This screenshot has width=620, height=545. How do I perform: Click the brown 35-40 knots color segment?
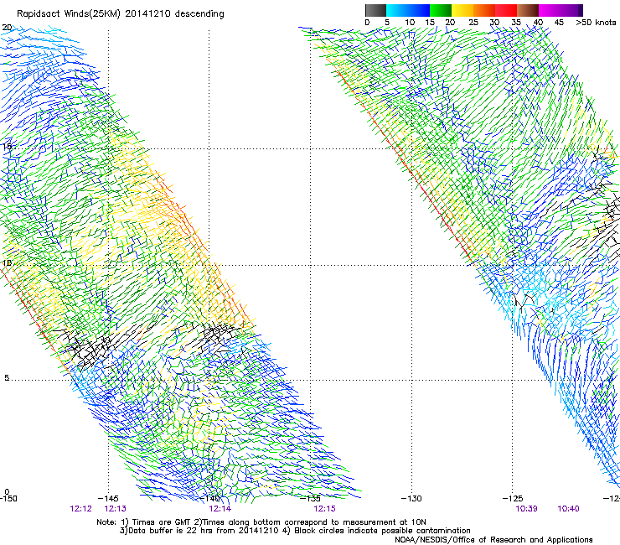(x=528, y=10)
